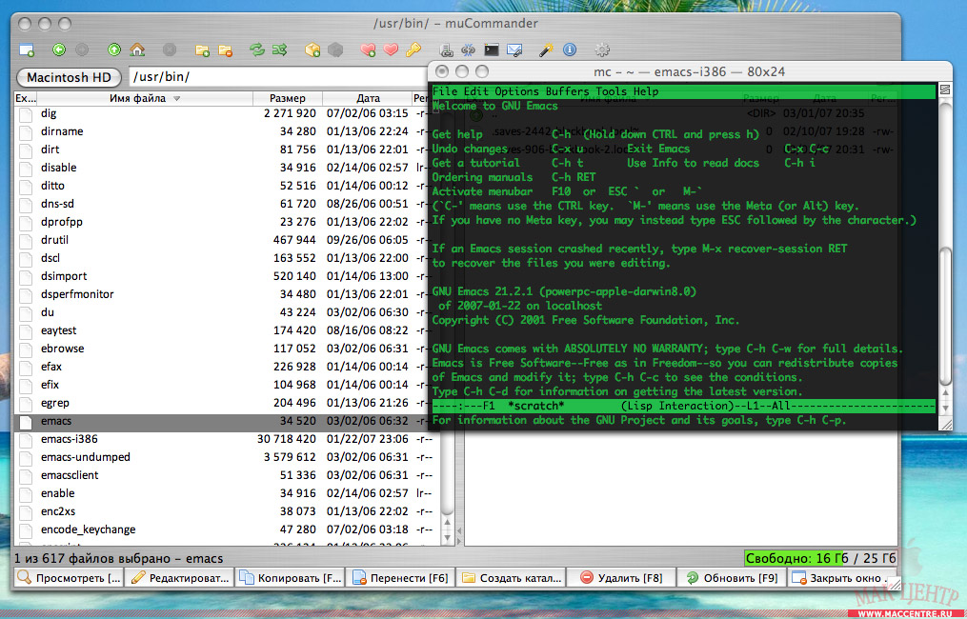The width and height of the screenshot is (967, 619).
Task: Click Редактировать edit button
Action: point(179,578)
